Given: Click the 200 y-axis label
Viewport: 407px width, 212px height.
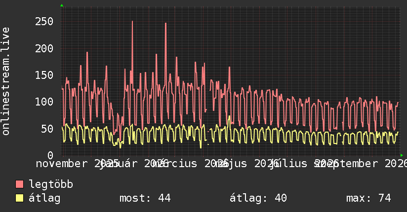Looking at the screenshot, I should coord(44,48).
